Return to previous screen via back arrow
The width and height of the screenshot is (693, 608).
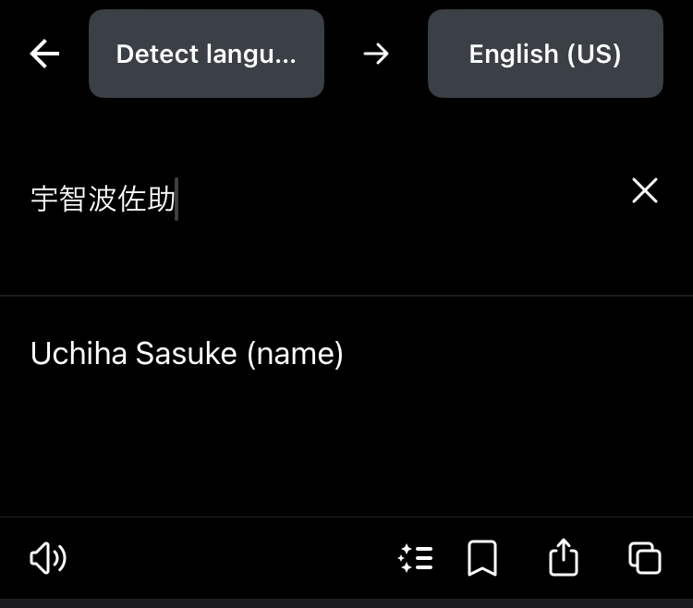44,54
